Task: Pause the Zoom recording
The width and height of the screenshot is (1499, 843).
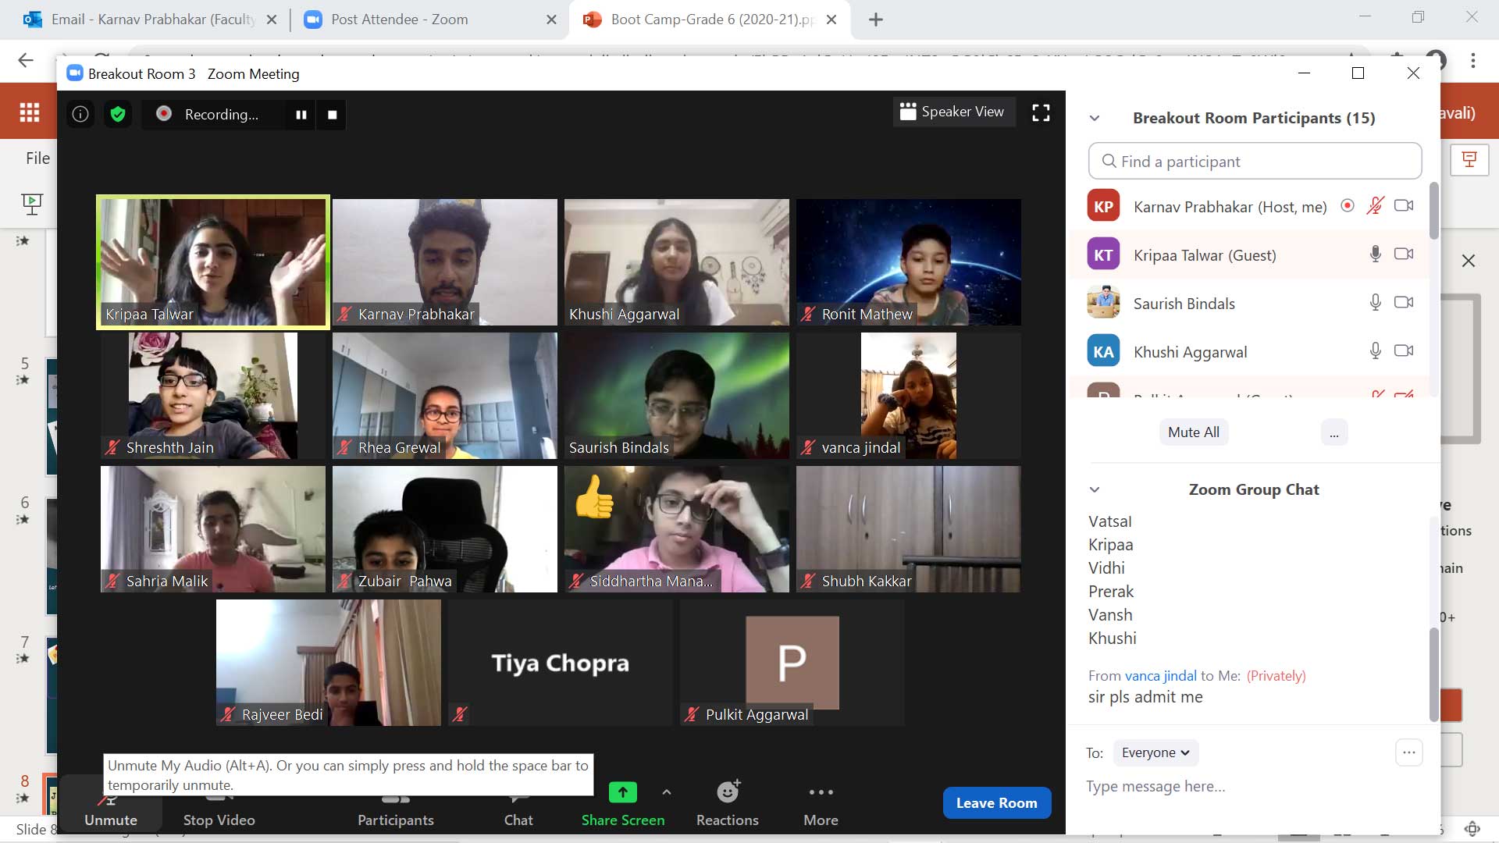Action: (x=301, y=115)
